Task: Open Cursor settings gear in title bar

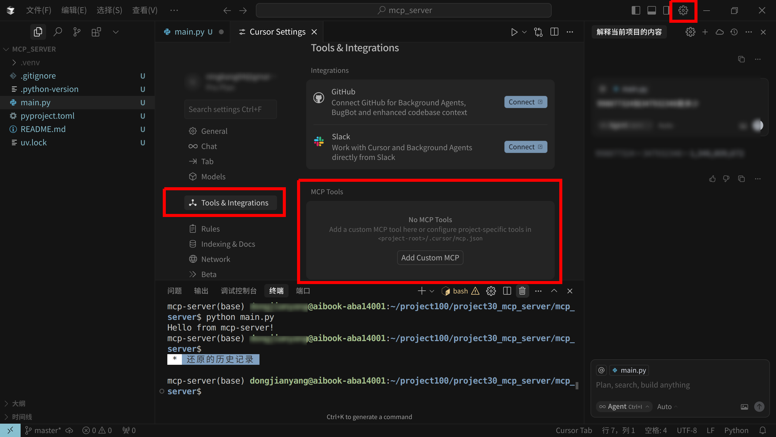Action: click(x=683, y=10)
